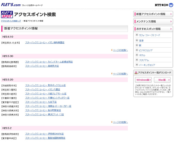This screenshot has width=174, height=144.
Task: Click the FLET'S.com logo
Action: pyautogui.click(x=11, y=5)
